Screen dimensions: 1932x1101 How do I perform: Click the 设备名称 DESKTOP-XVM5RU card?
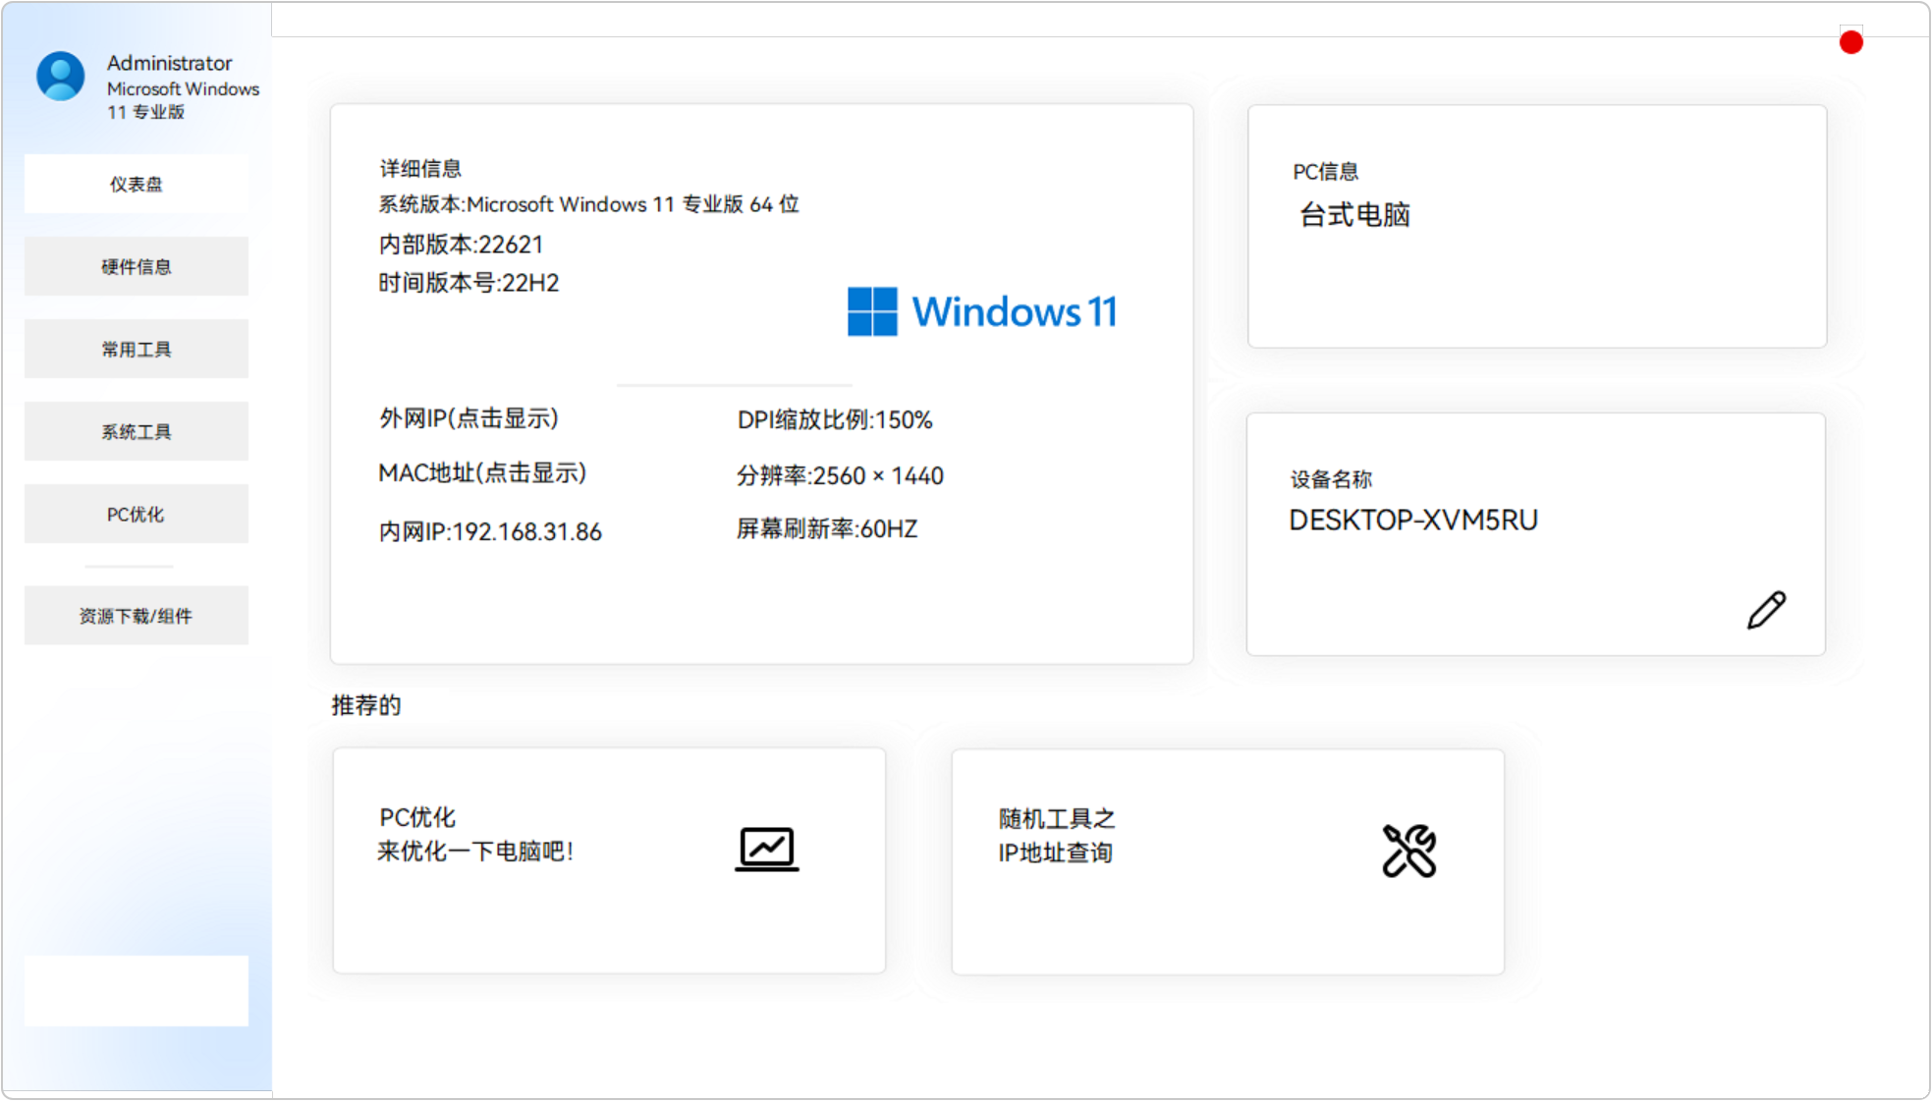(1536, 534)
